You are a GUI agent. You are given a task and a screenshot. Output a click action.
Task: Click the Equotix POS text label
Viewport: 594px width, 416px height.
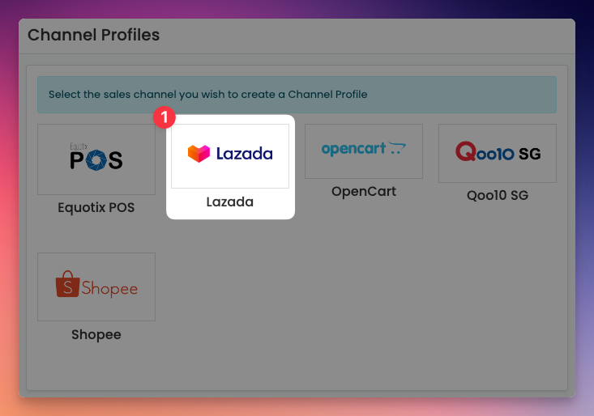[96, 208]
